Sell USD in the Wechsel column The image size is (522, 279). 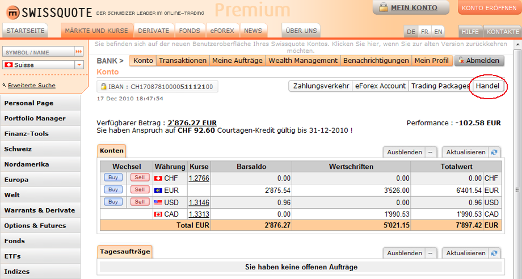[x=140, y=202]
